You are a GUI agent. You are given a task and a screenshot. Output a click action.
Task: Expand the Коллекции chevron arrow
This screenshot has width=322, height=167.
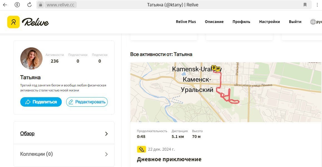click(106, 154)
